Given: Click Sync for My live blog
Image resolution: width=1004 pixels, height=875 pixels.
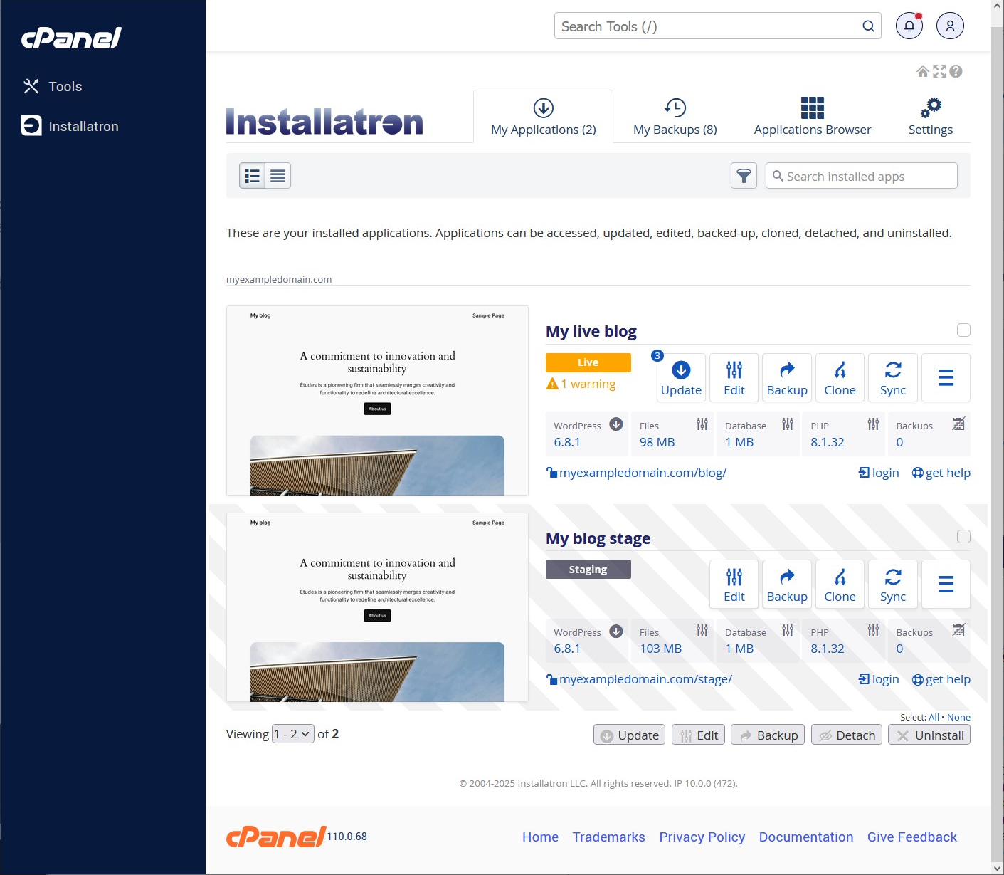Looking at the screenshot, I should click(893, 378).
